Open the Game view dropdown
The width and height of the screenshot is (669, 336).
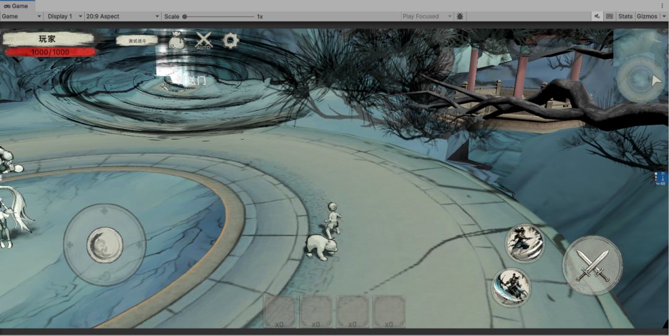point(21,16)
